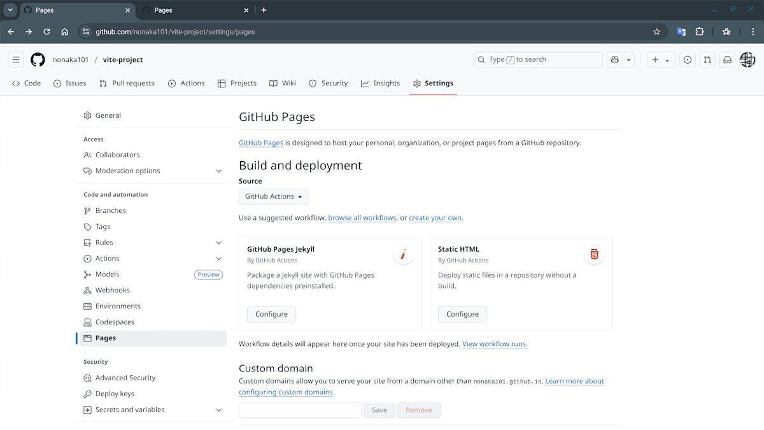Click the custom domain input field
Image resolution: width=764 pixels, height=430 pixels.
(300, 410)
